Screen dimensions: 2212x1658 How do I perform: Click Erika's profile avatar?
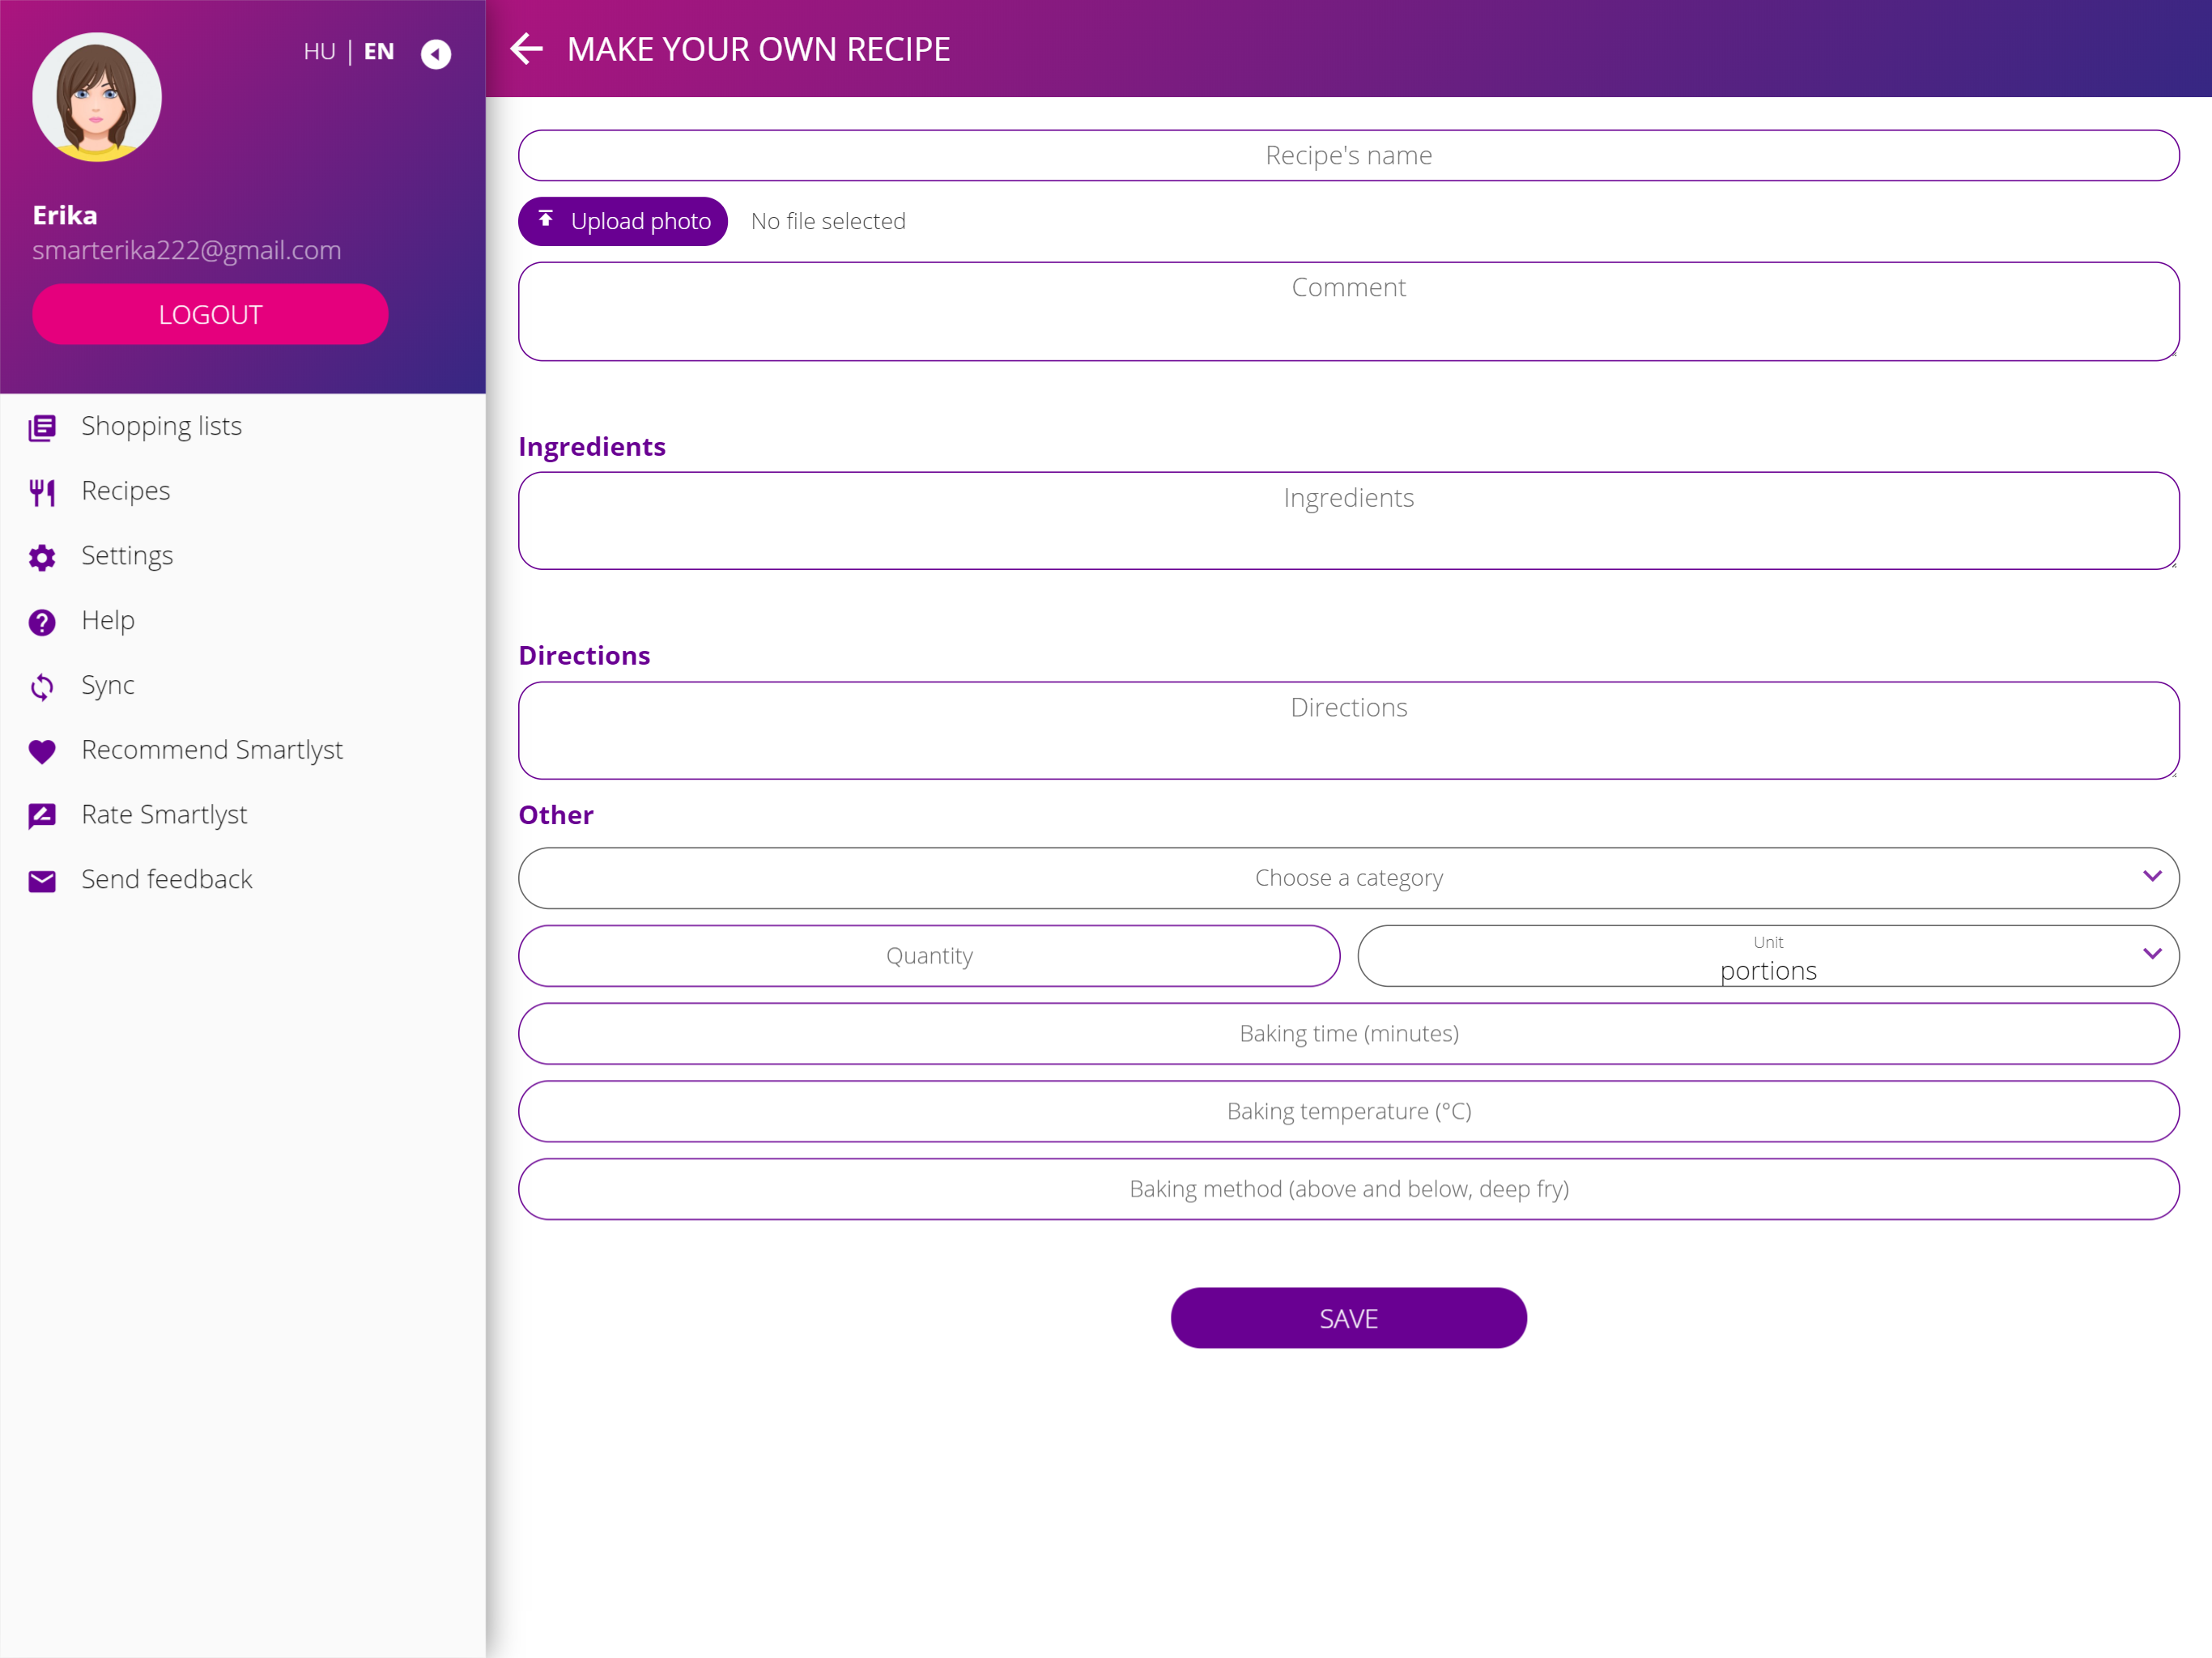point(97,97)
